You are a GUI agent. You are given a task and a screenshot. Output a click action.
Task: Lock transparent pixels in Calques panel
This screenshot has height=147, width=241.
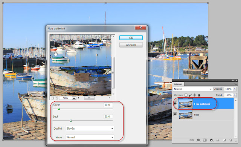[186, 95]
